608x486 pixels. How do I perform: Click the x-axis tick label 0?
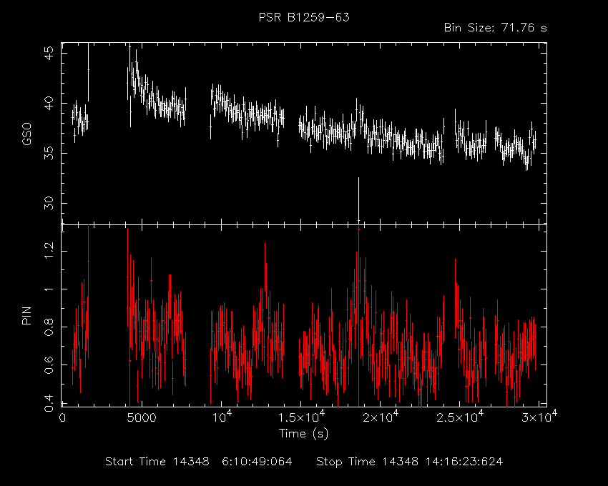pyautogui.click(x=62, y=418)
